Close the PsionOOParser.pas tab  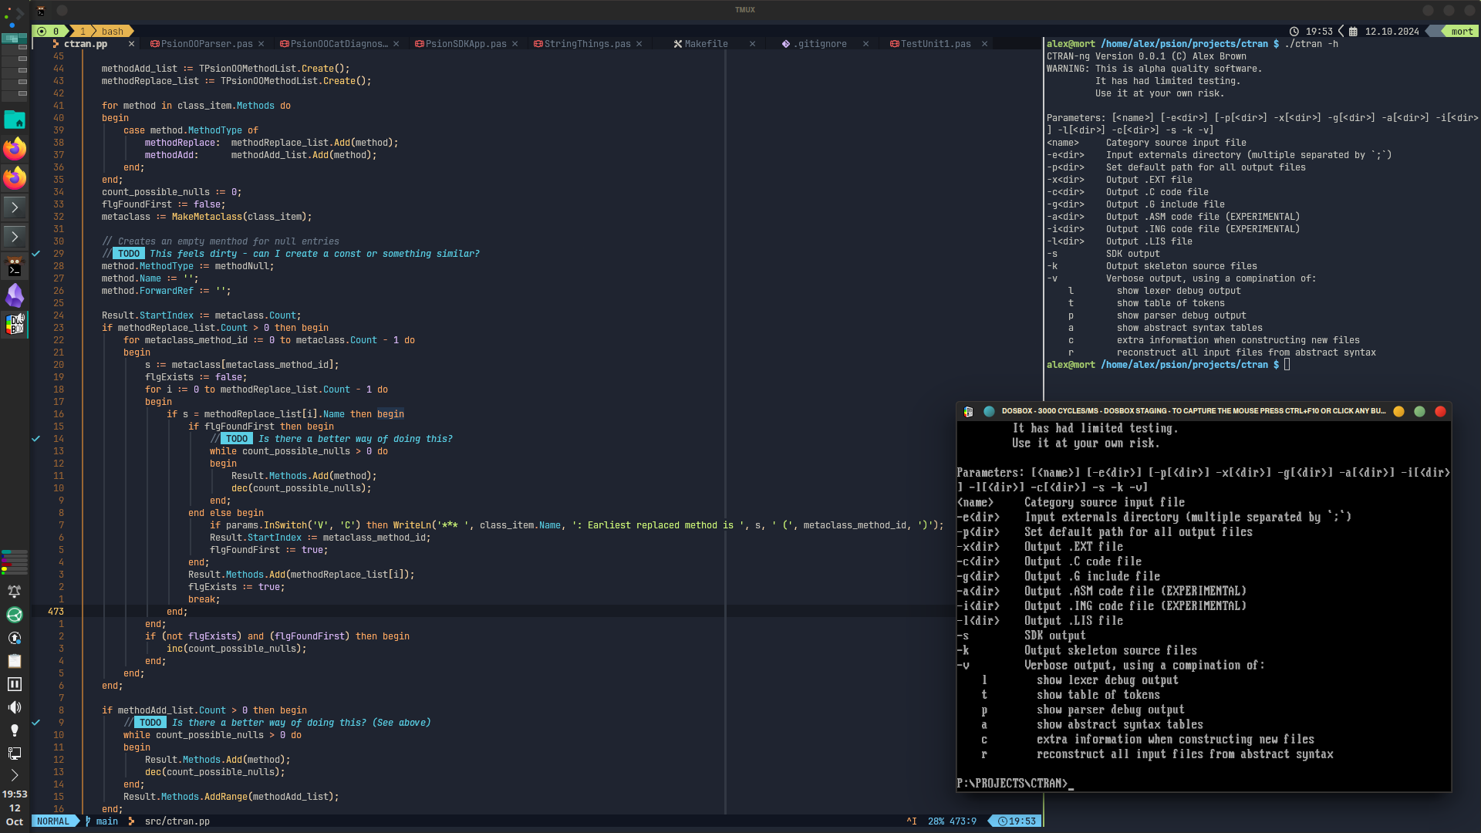coord(261,44)
